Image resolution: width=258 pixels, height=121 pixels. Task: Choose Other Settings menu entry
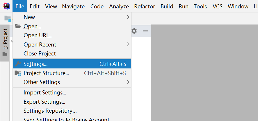(72, 82)
